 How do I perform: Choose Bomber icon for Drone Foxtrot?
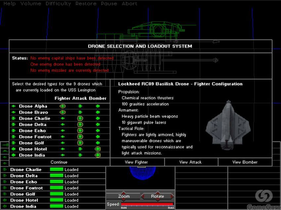(98, 137)
